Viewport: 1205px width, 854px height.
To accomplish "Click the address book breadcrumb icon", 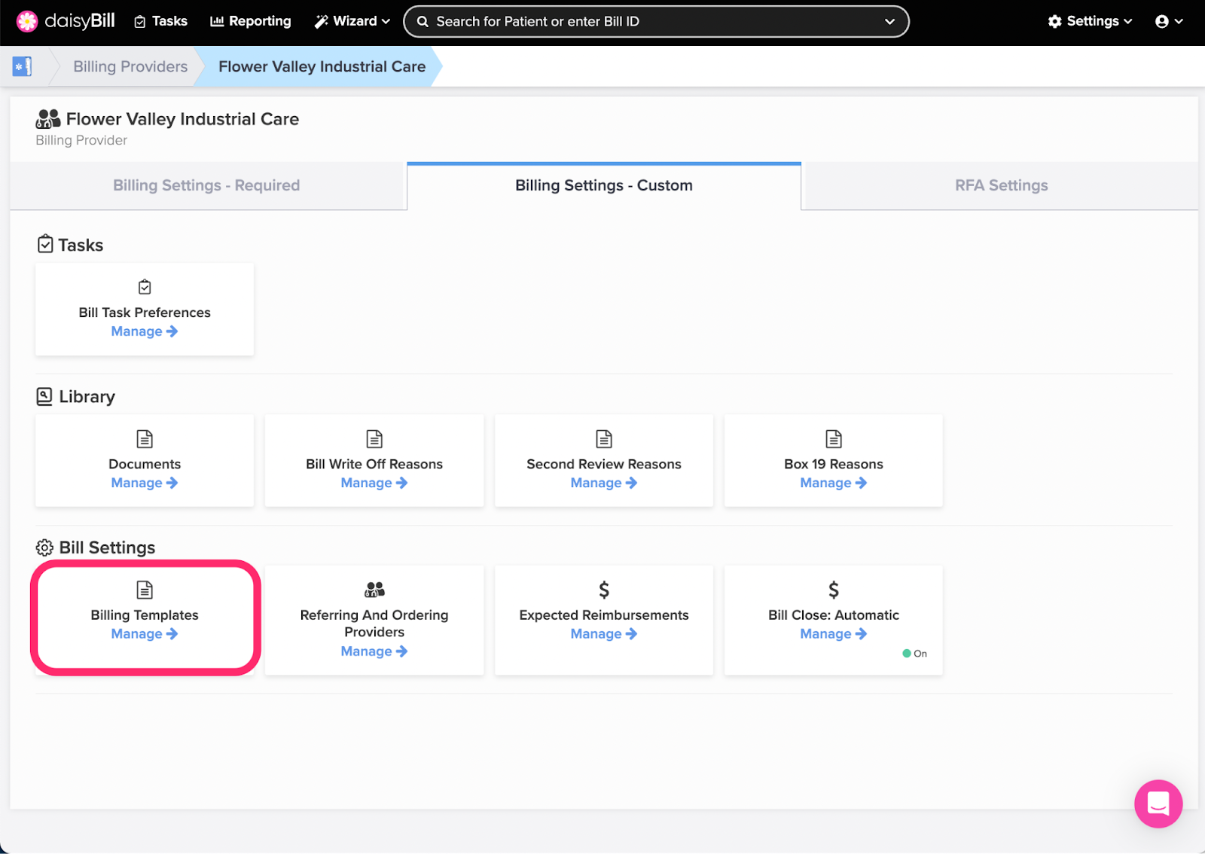I will click(x=22, y=66).
